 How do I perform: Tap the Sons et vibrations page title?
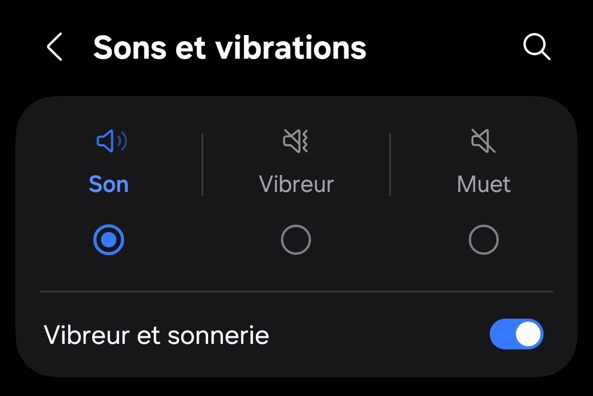point(230,48)
